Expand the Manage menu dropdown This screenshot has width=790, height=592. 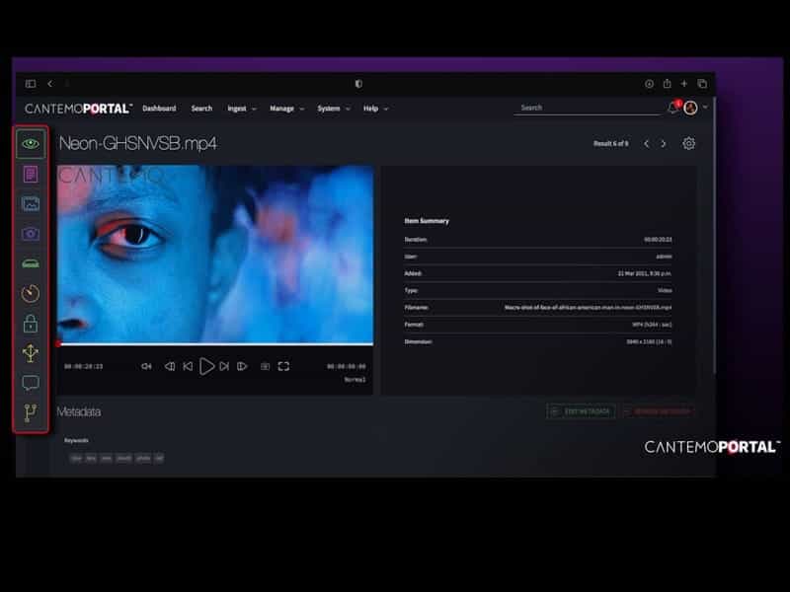click(286, 109)
